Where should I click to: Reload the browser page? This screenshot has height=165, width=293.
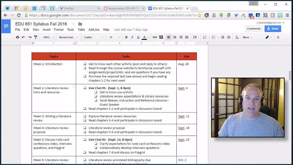(19, 15)
